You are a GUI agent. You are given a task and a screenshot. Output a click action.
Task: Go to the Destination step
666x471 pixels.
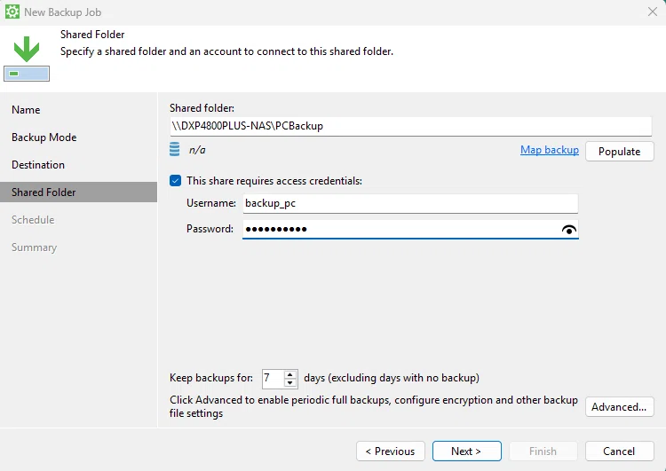point(38,165)
